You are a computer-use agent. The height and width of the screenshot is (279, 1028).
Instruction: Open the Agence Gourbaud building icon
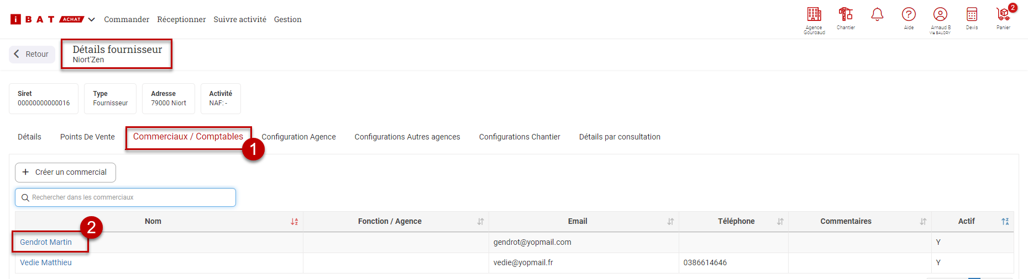click(x=814, y=15)
